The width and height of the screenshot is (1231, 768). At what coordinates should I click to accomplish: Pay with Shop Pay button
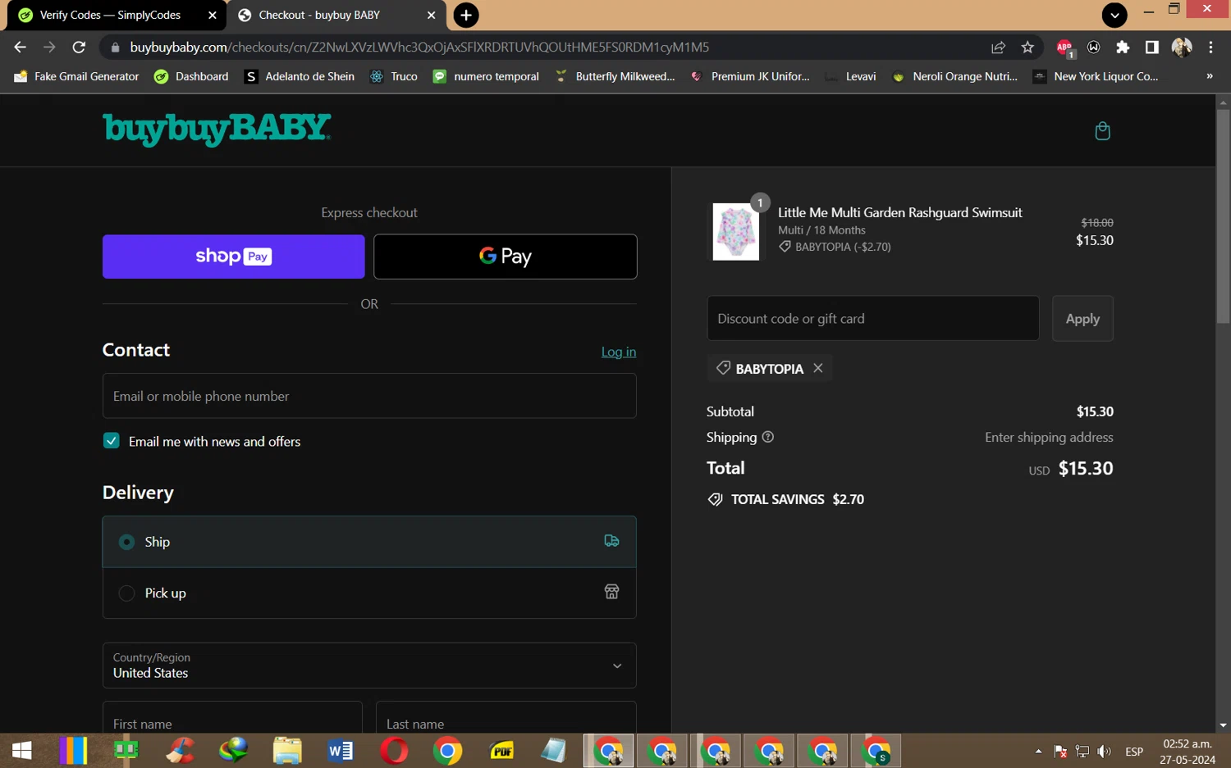click(234, 257)
